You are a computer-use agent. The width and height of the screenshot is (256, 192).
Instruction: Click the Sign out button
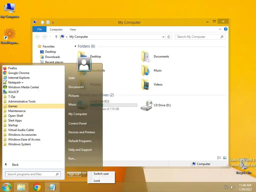(x=74, y=174)
